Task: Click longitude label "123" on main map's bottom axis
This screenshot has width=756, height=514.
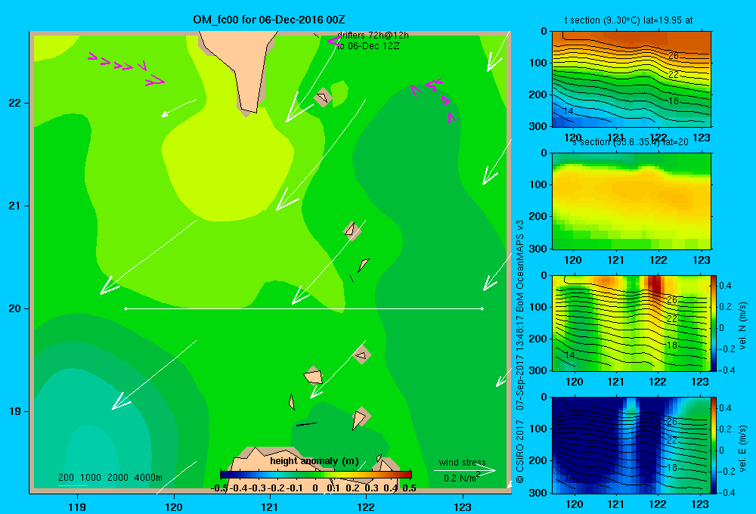Action: pyautogui.click(x=463, y=506)
